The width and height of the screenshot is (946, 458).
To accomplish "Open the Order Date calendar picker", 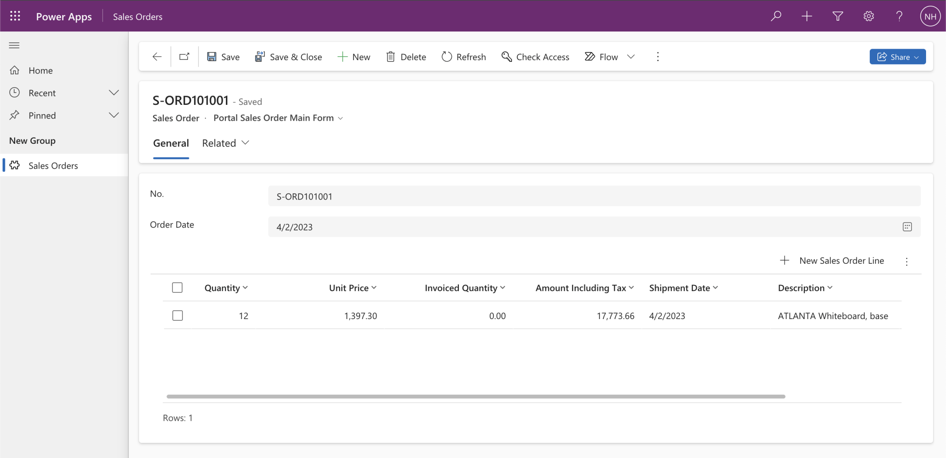I will click(907, 227).
